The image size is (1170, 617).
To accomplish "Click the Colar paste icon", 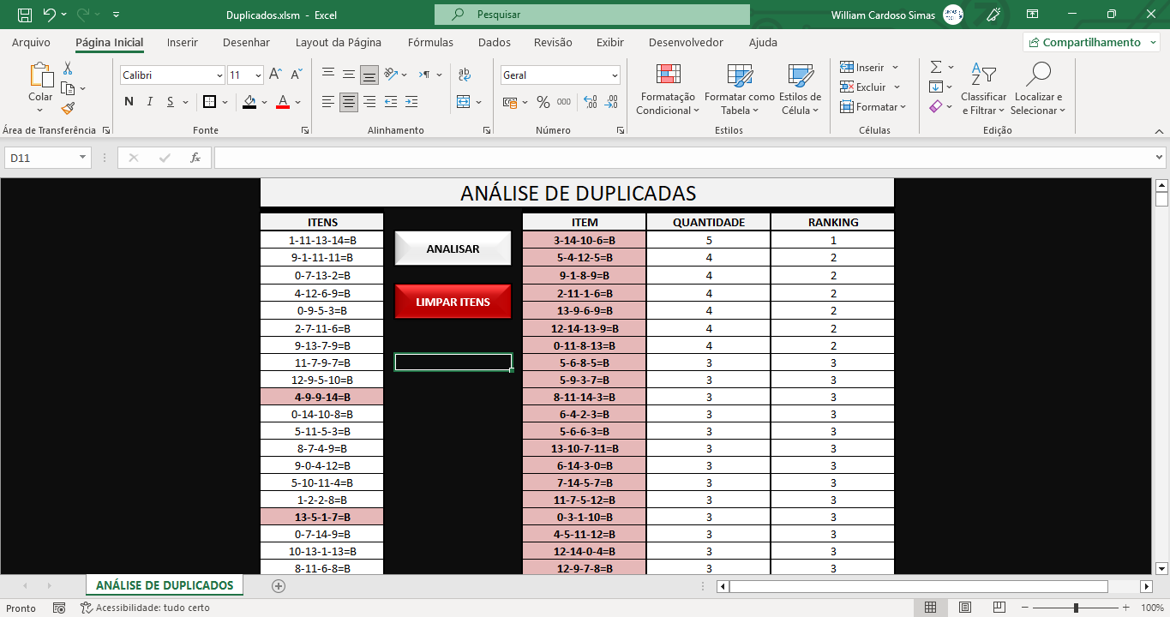I will tap(40, 75).
